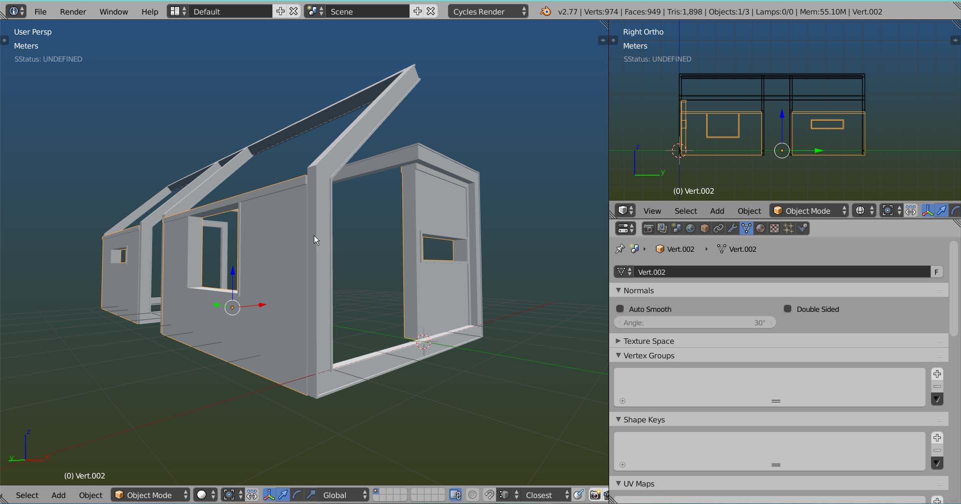Click the scene icon in the properties breadcrumb

point(635,249)
